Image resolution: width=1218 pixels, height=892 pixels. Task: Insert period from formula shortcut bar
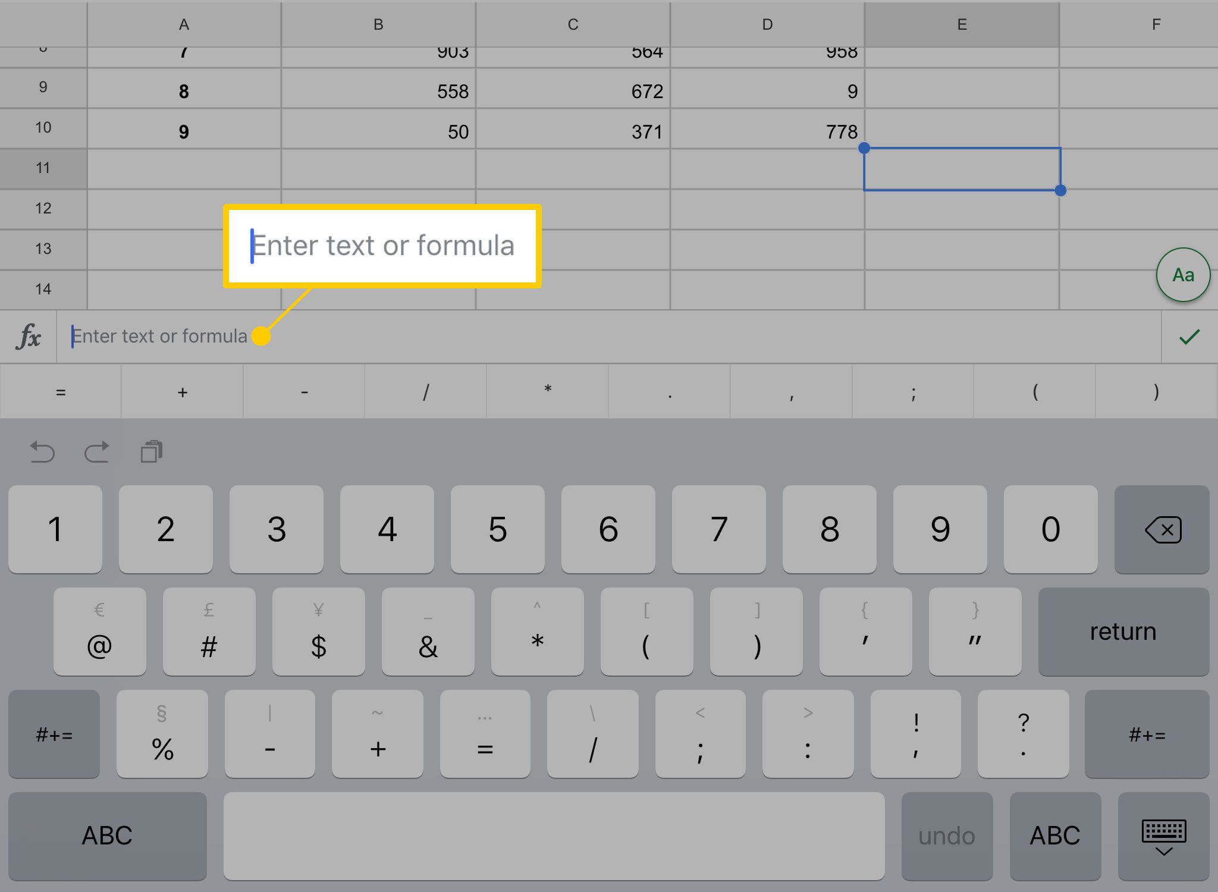(x=670, y=392)
